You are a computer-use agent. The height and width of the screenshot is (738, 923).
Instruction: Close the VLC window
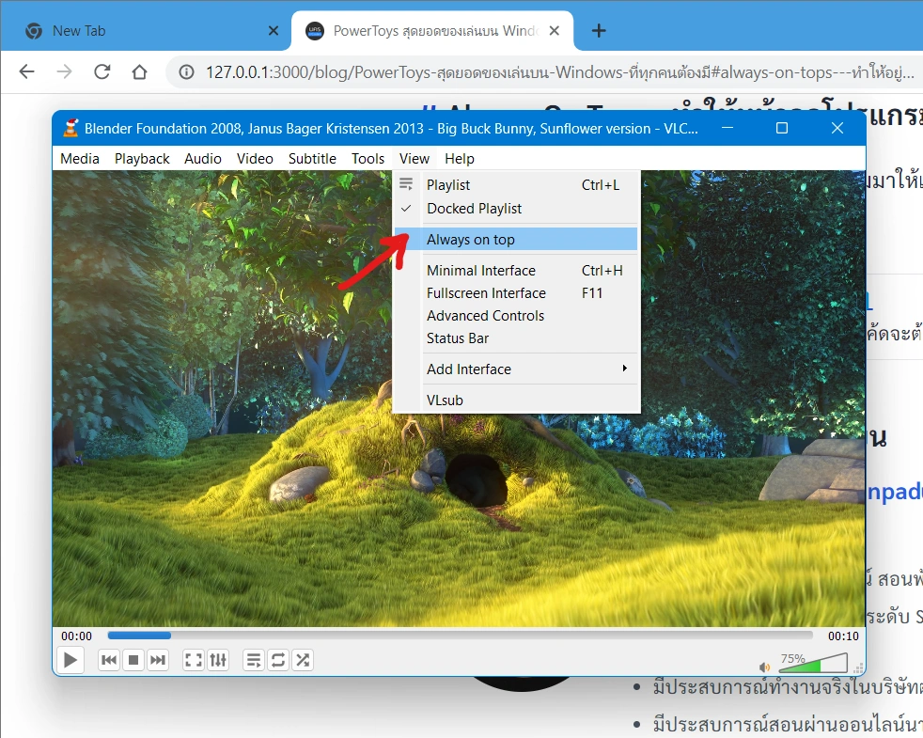837,128
